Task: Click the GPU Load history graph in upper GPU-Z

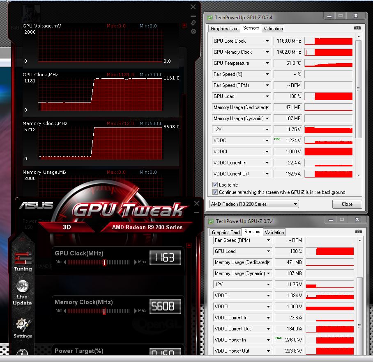Action: point(328,96)
